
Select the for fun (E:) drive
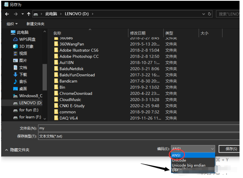(24, 110)
